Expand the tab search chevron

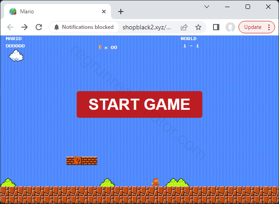click(x=207, y=7)
